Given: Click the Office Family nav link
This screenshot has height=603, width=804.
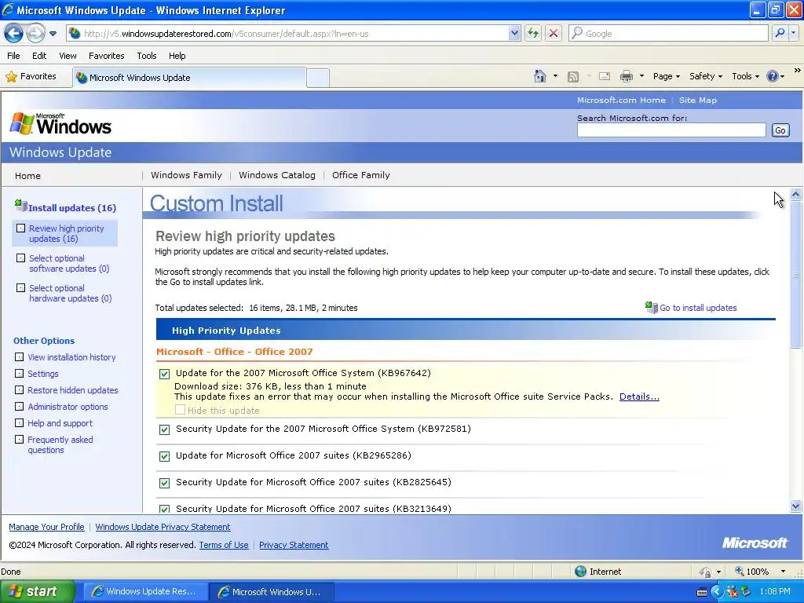Looking at the screenshot, I should pyautogui.click(x=361, y=175).
